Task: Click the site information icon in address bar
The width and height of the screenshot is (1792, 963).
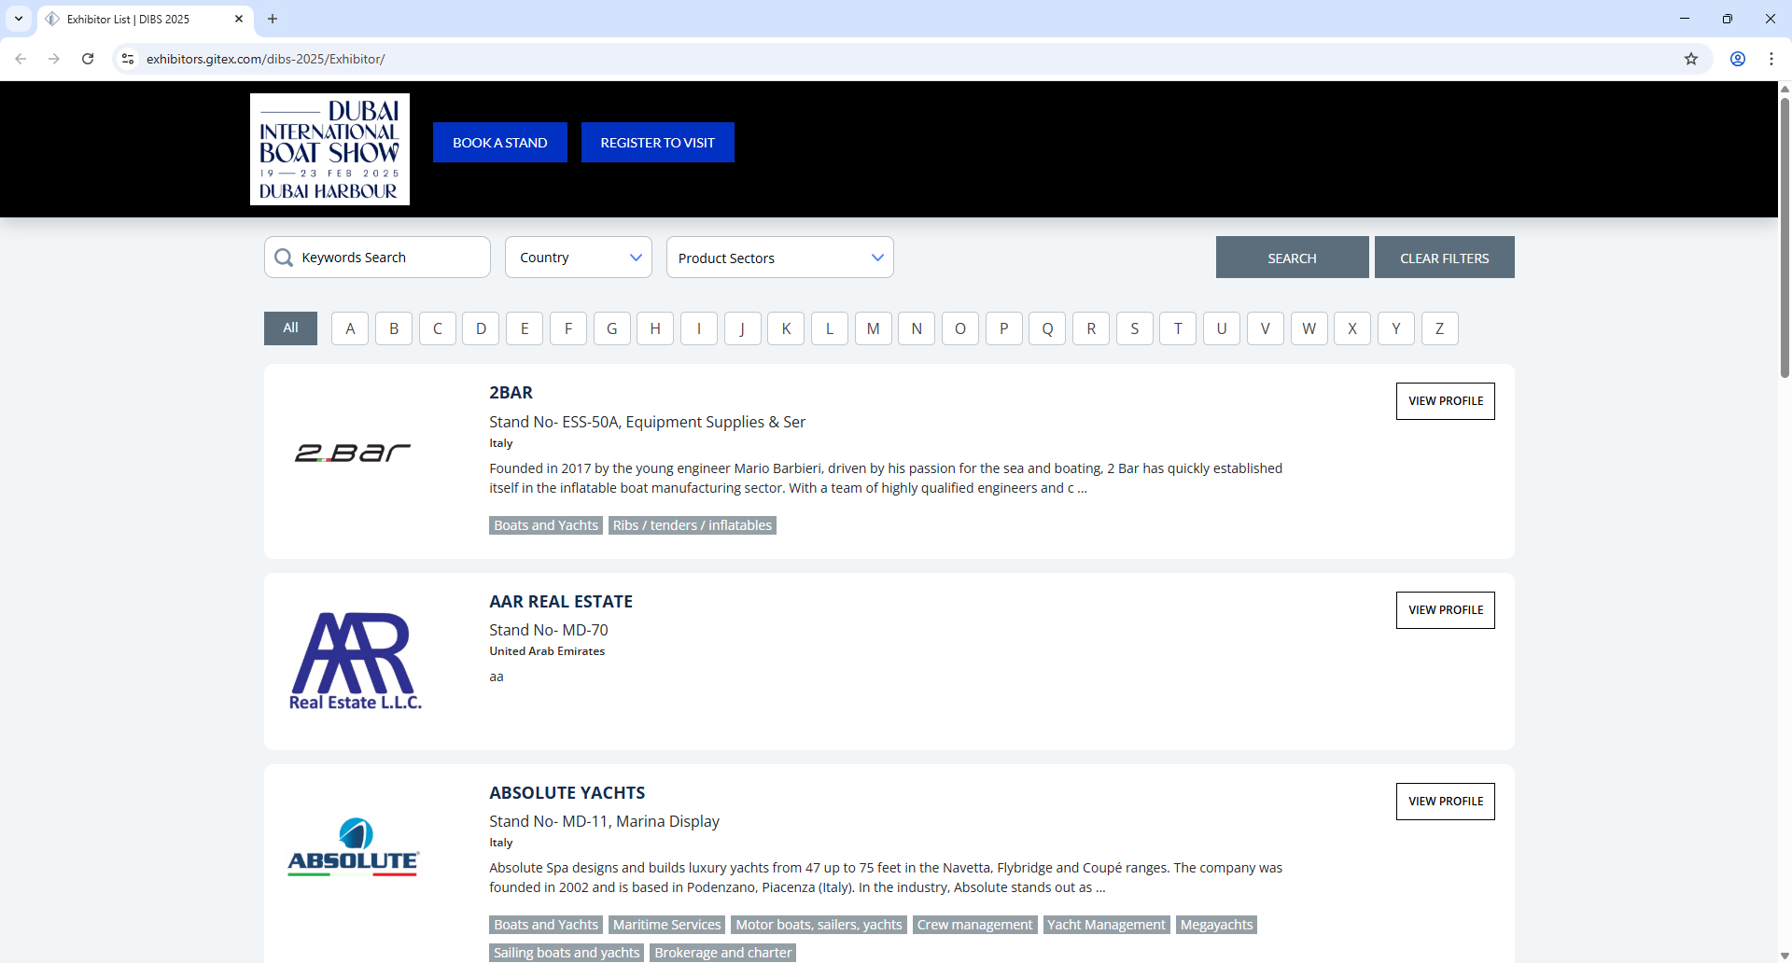Action: 127,59
